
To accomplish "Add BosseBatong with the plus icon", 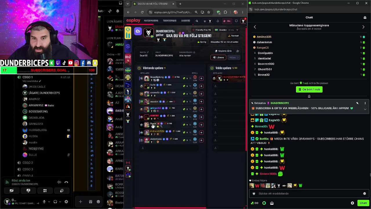I will [x=201, y=78].
